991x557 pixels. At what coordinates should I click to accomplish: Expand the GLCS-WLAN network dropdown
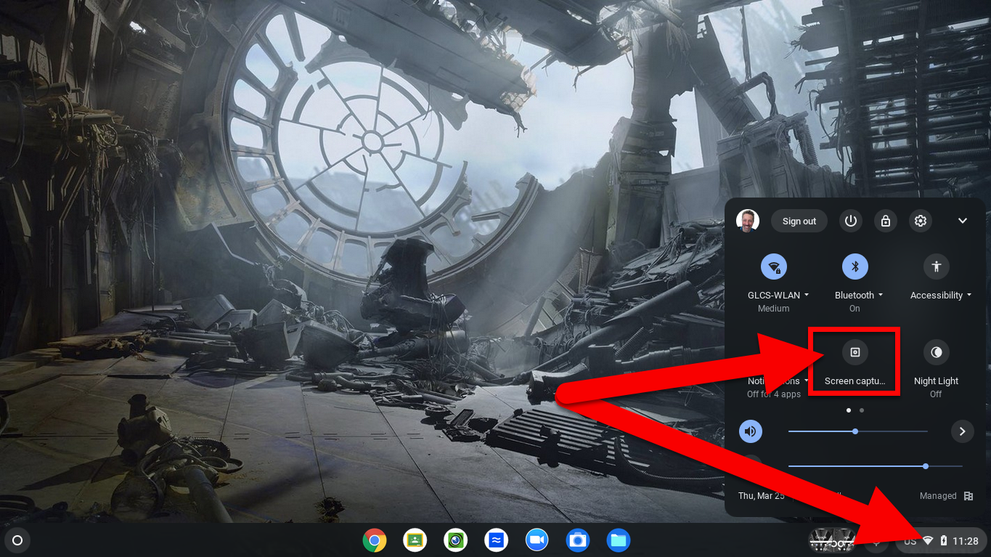click(x=778, y=296)
